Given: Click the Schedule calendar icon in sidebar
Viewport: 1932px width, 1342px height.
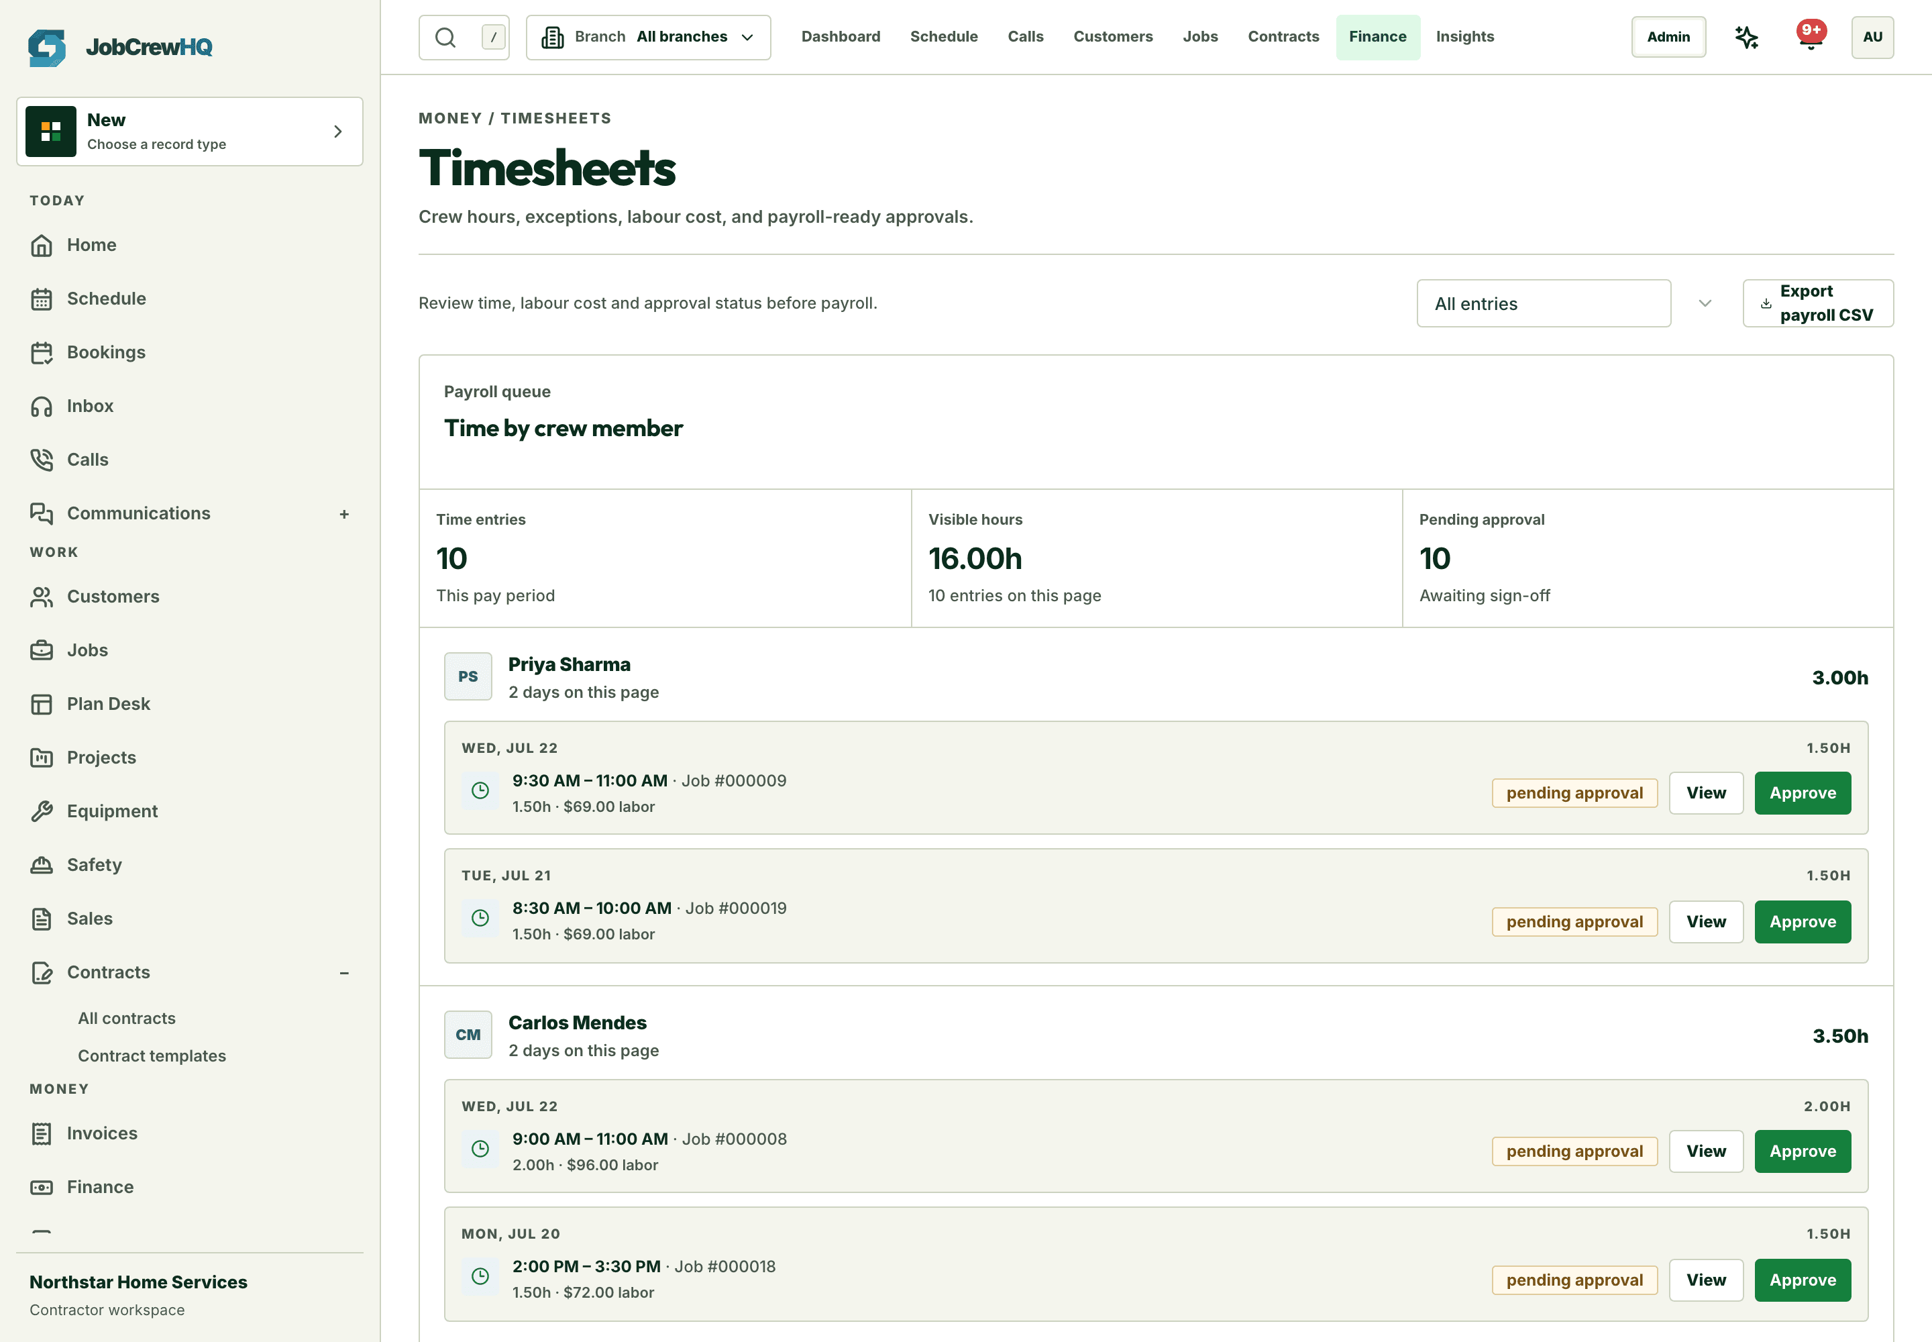Looking at the screenshot, I should 41,299.
